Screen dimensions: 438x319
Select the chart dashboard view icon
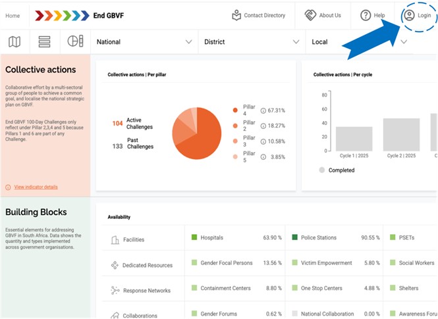coord(75,42)
